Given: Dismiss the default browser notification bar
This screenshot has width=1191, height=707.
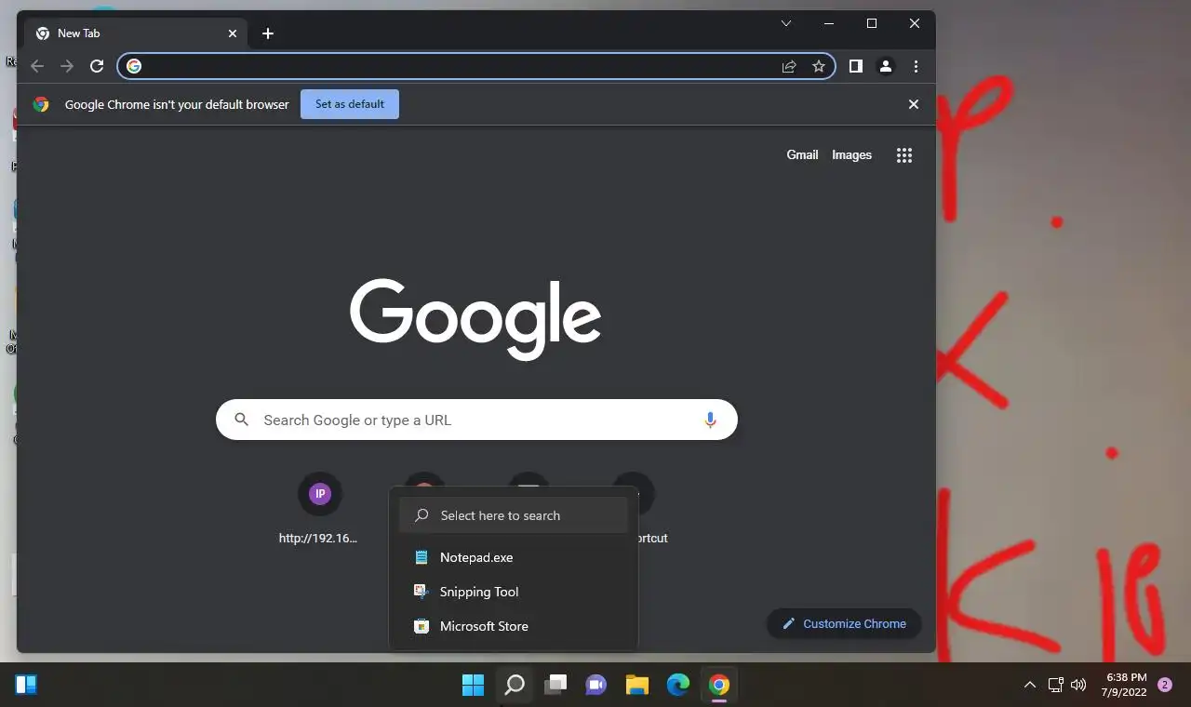Looking at the screenshot, I should 914,104.
